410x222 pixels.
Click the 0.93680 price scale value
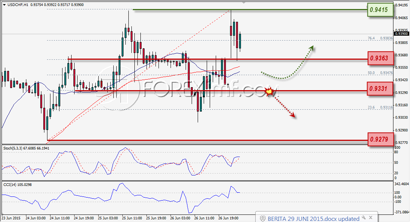tap(402, 55)
